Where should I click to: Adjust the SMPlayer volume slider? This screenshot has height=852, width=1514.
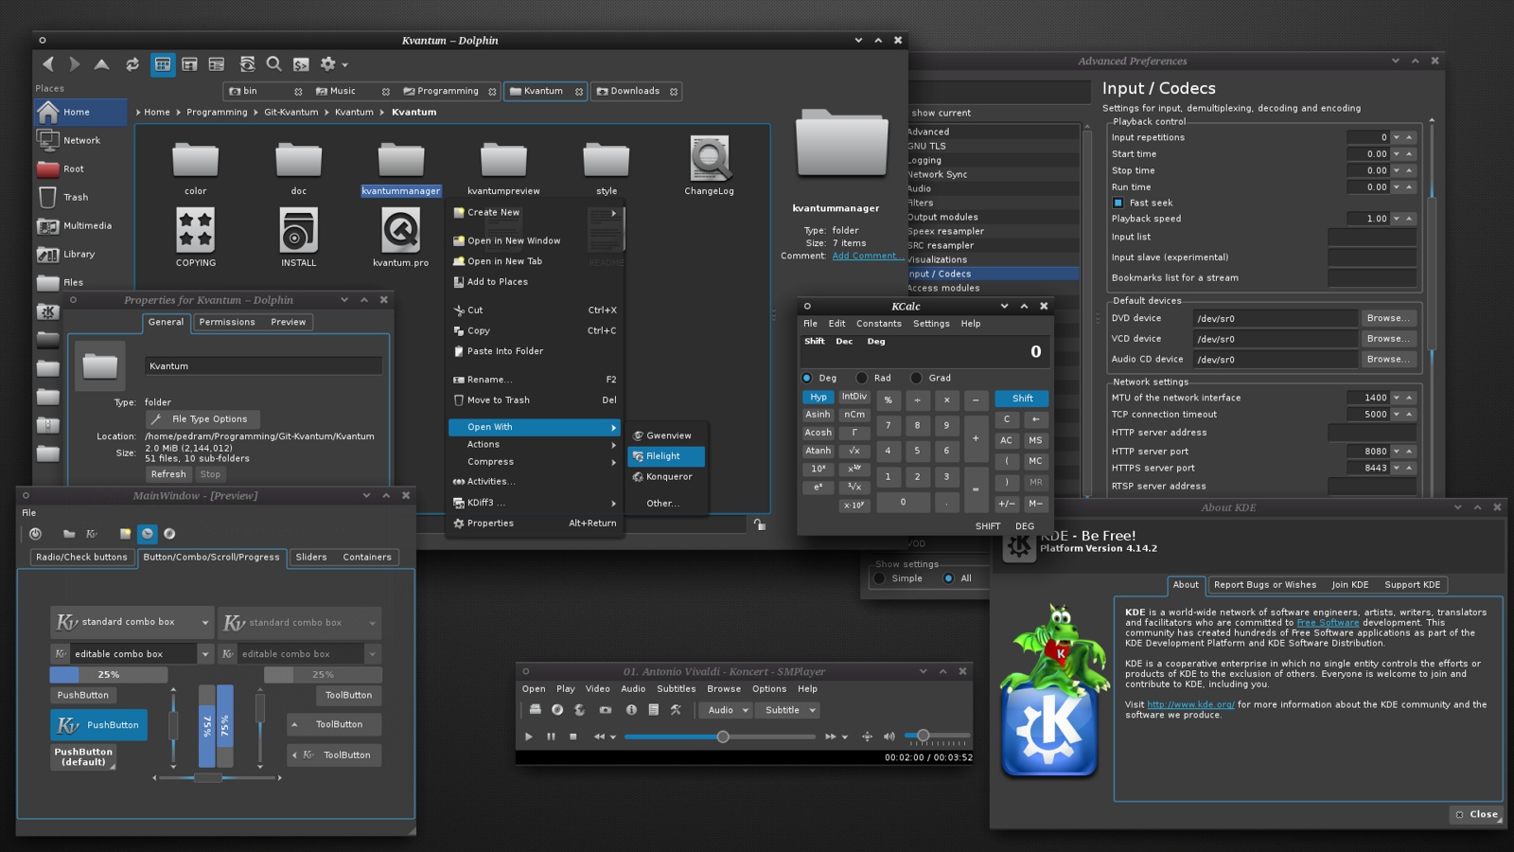coord(937,736)
